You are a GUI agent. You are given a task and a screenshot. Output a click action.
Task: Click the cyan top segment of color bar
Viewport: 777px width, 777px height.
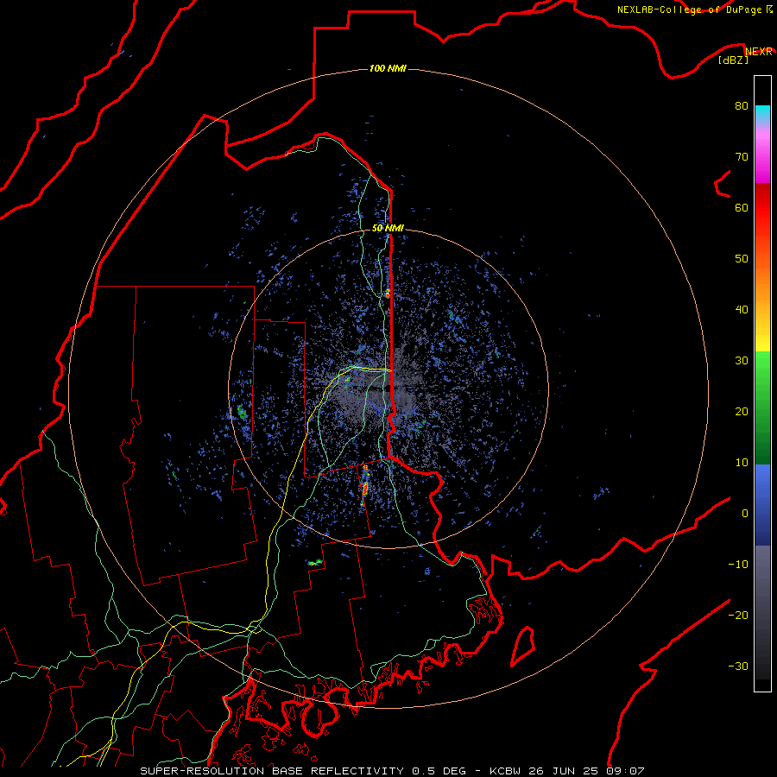[x=762, y=113]
